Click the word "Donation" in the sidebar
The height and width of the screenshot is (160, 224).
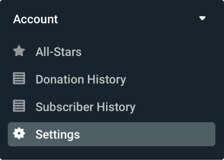click(x=60, y=79)
